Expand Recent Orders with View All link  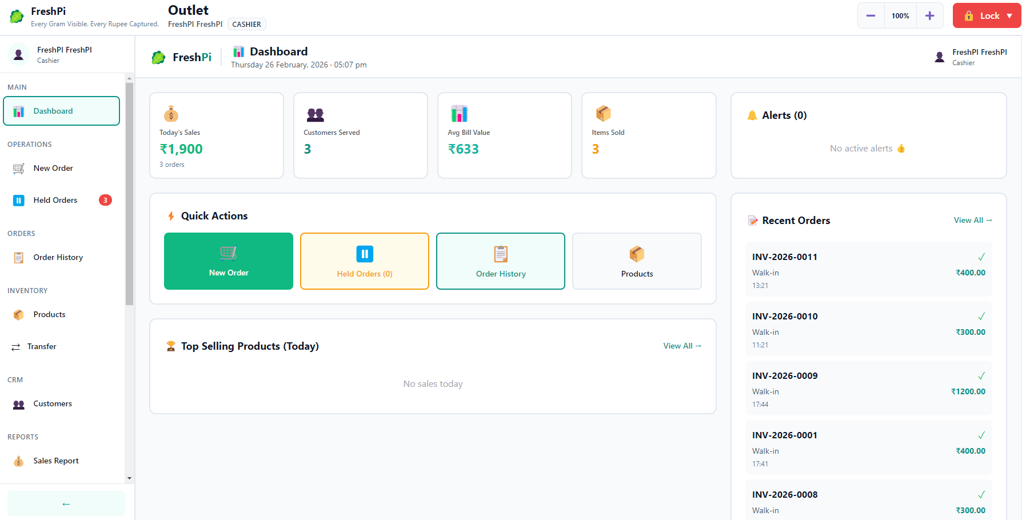972,220
